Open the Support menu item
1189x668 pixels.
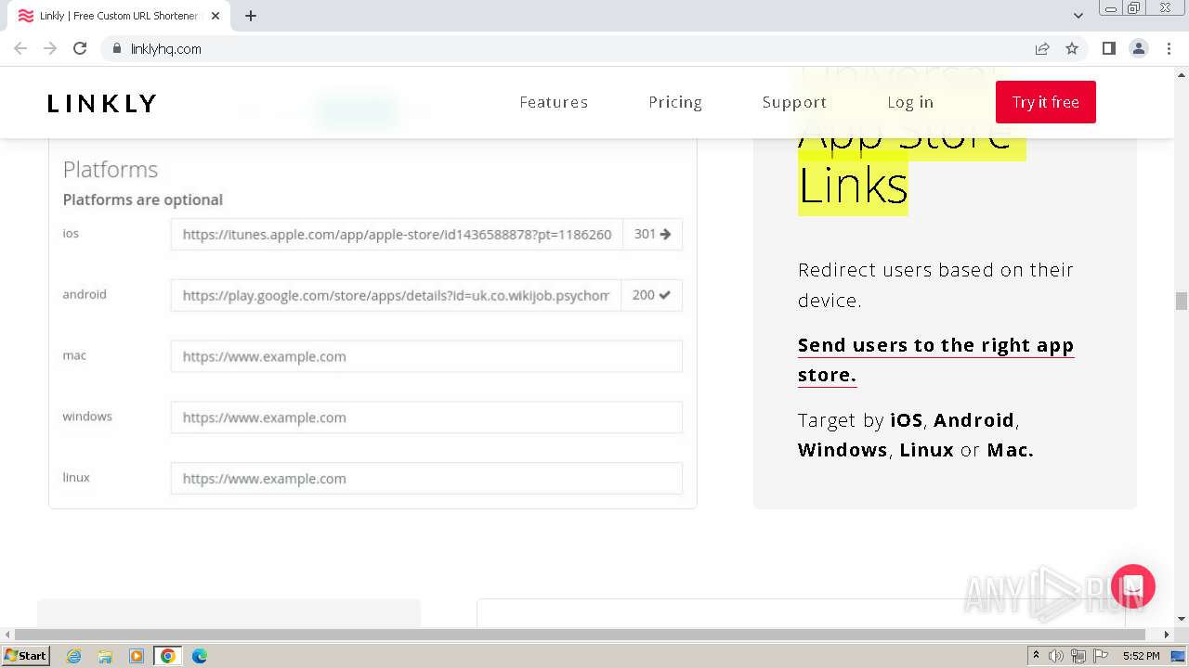pos(794,102)
